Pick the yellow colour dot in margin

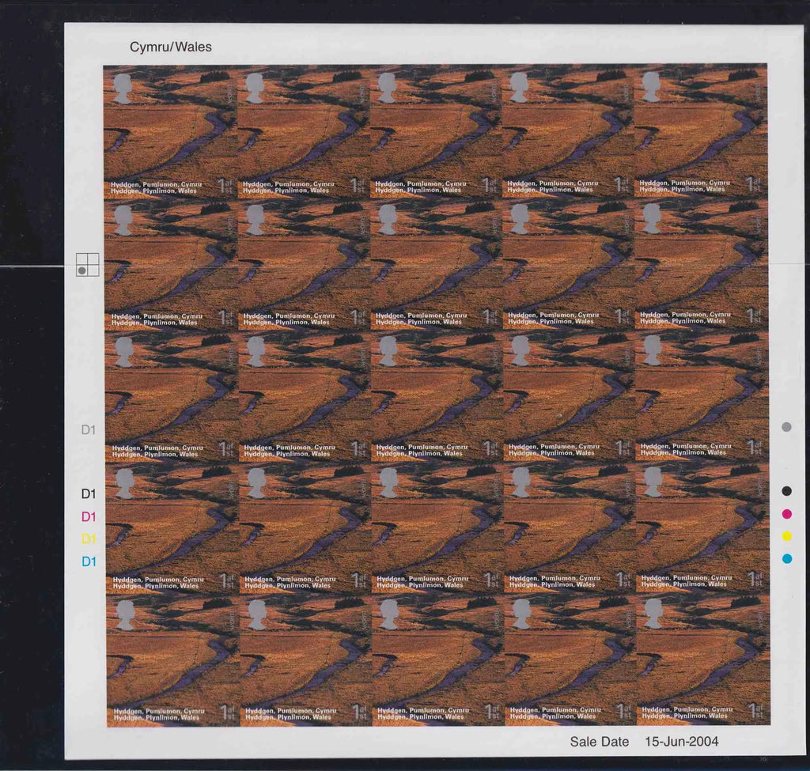coord(787,537)
